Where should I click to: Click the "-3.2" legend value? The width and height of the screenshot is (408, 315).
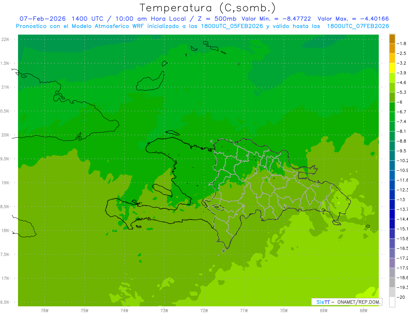pyautogui.click(x=402, y=63)
